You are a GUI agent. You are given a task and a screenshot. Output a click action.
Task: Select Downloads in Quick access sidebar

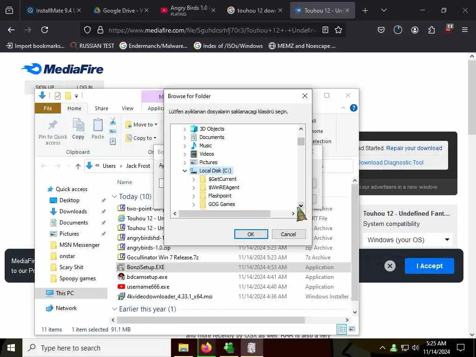(x=73, y=212)
